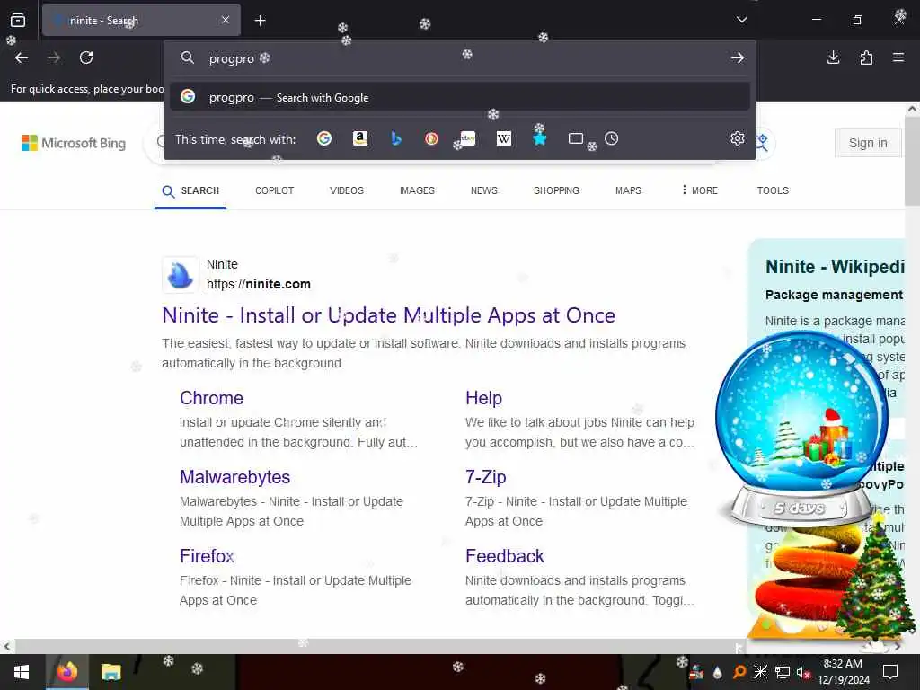Search open tabs using the tab icon
920x690 pixels.
tap(576, 138)
